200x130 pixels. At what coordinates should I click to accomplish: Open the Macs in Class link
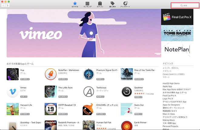click(x=169, y=114)
